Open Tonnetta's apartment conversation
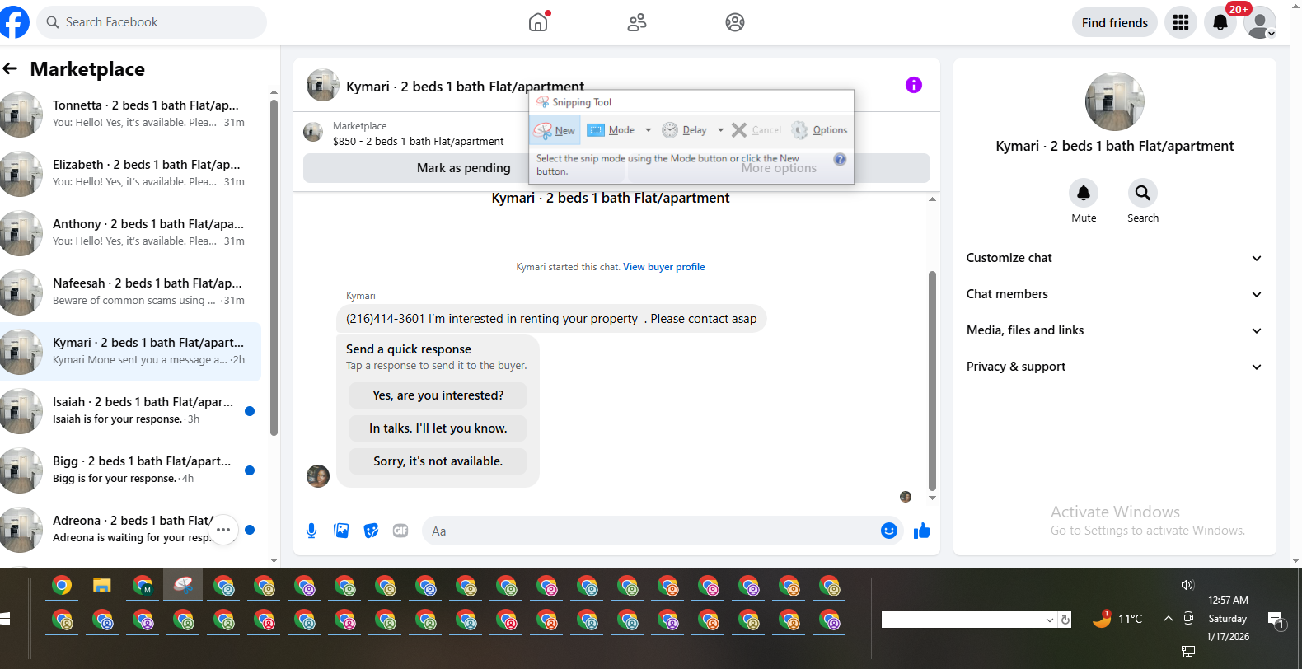The width and height of the screenshot is (1302, 669). [x=130, y=114]
